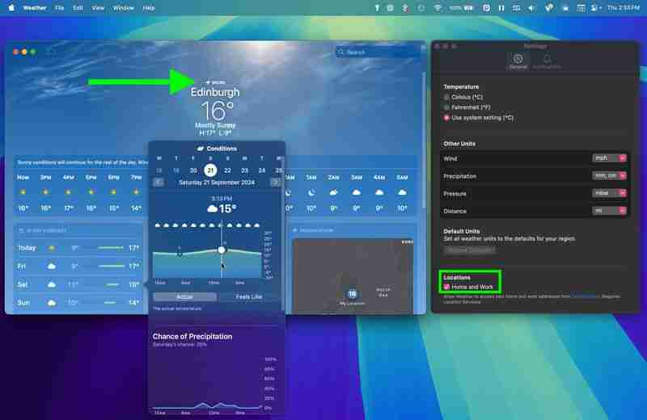Click the Restore Defaults button under Default Units
Screen dimensions: 647x420
(x=469, y=250)
